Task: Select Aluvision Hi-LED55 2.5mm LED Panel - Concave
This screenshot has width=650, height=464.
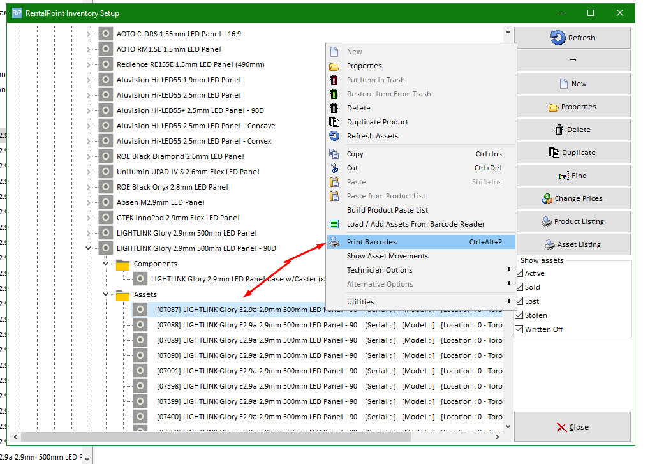Action: [x=196, y=126]
